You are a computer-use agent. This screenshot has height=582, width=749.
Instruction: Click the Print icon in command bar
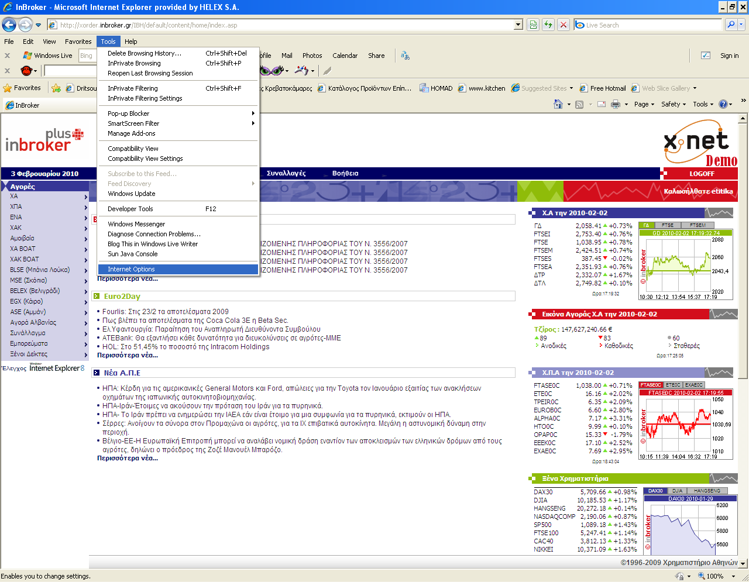616,104
